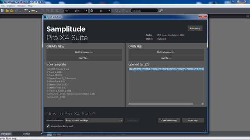Open the Grid mode dropdown
Screen dimensions: 250x140
pos(86,11)
